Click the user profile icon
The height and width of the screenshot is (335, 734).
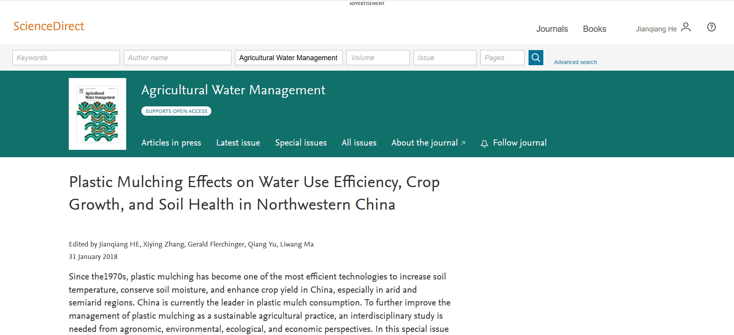(686, 27)
